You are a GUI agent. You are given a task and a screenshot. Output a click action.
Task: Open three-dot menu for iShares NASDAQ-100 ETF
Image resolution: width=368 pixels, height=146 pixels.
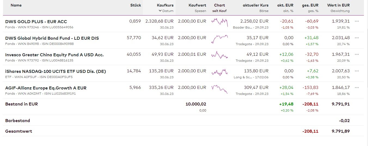(357, 71)
